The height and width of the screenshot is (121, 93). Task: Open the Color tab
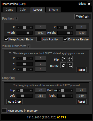[23, 10]
